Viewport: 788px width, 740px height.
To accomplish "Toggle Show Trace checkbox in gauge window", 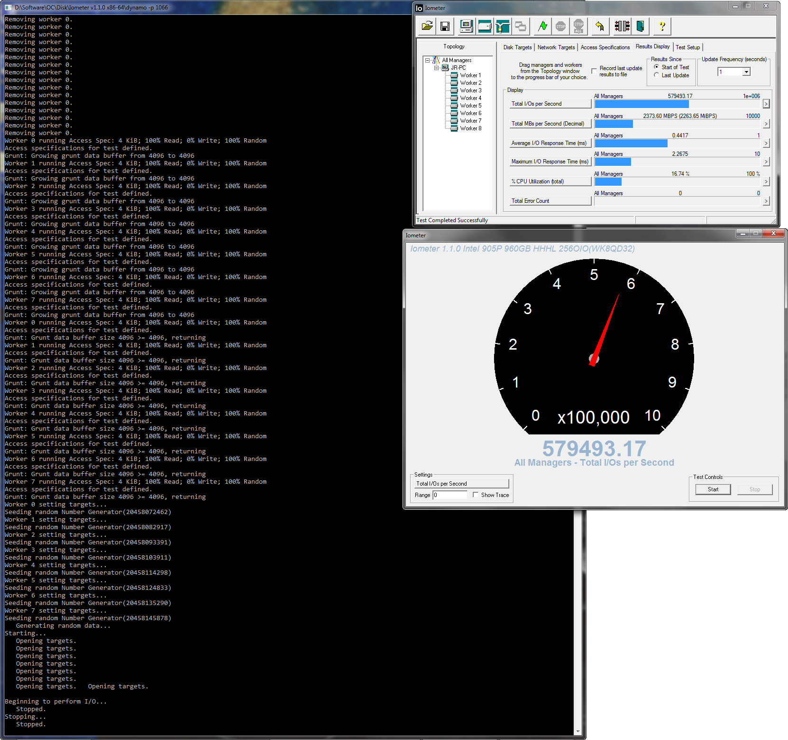I will (x=476, y=495).
